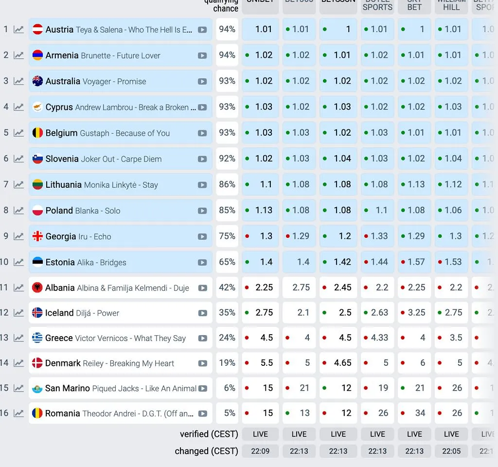Open the WILLIAM HILL bookmaker header
The height and width of the screenshot is (467, 498).
coord(451,5)
